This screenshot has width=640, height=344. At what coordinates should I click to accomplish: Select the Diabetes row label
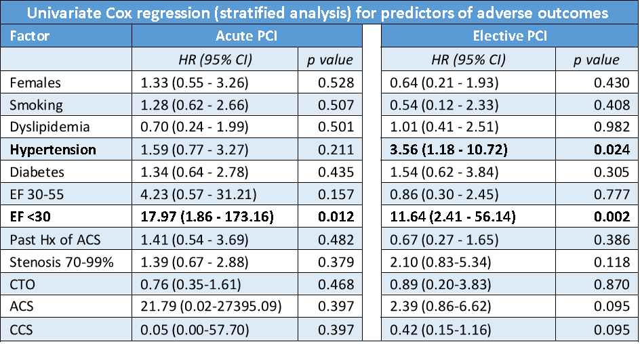tap(37, 172)
